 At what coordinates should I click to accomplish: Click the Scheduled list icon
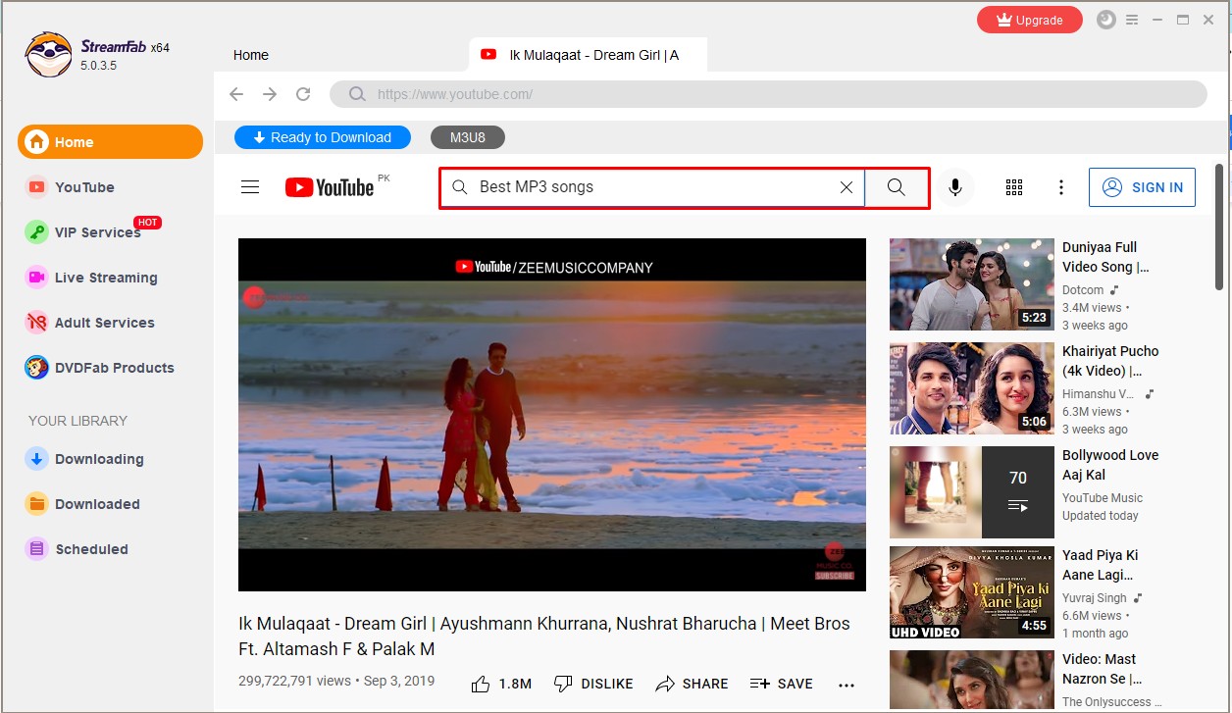coord(37,549)
